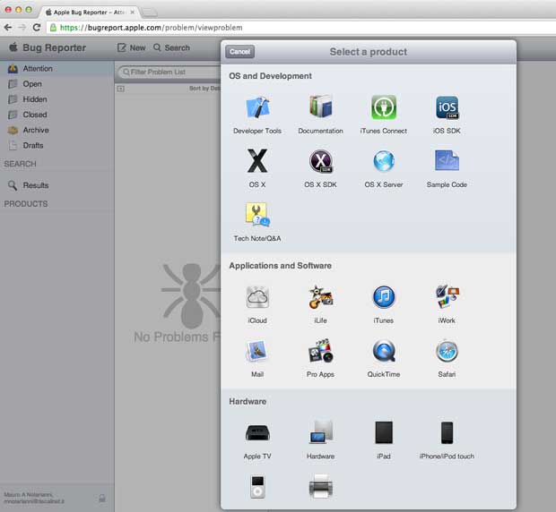The width and height of the screenshot is (556, 512).
Task: Select the iLife application icon
Action: (320, 297)
